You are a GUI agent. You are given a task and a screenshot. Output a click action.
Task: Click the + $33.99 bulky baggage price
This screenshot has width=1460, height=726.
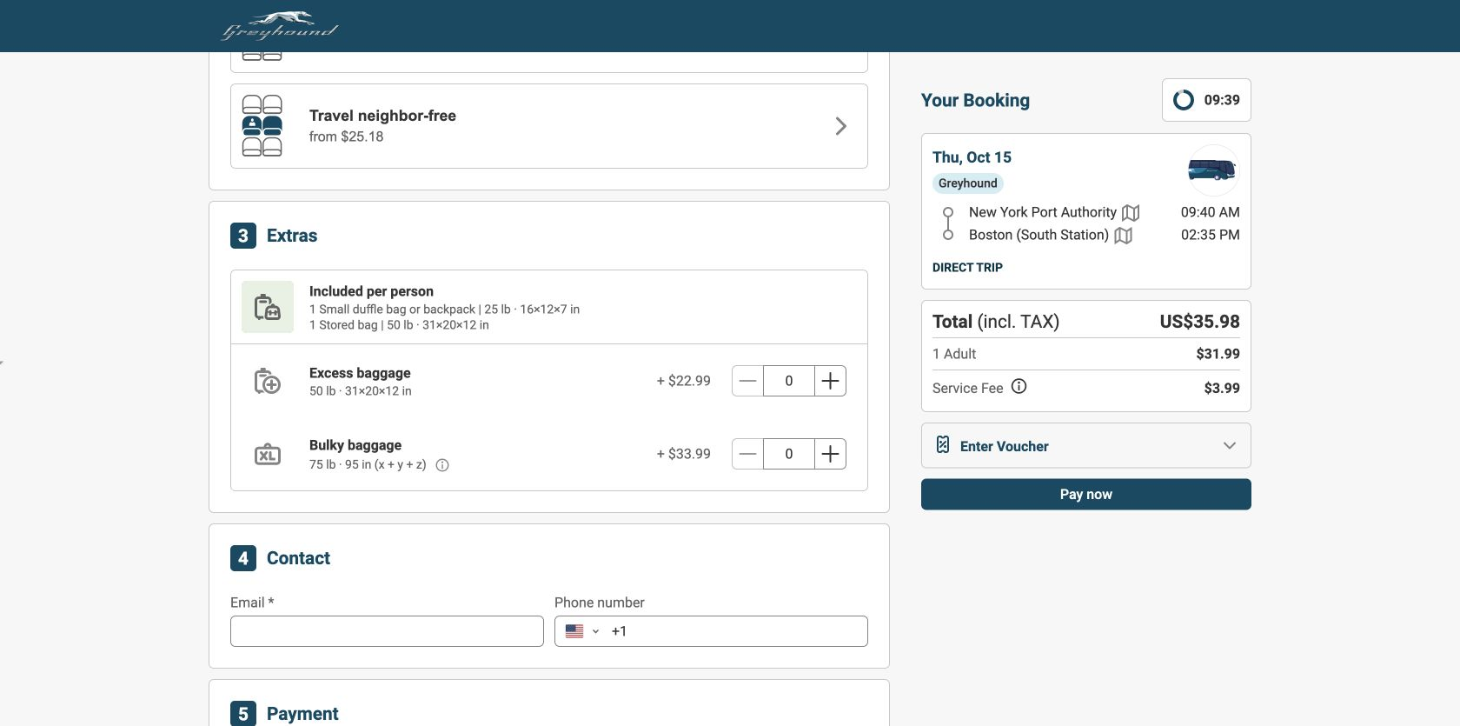tap(683, 454)
